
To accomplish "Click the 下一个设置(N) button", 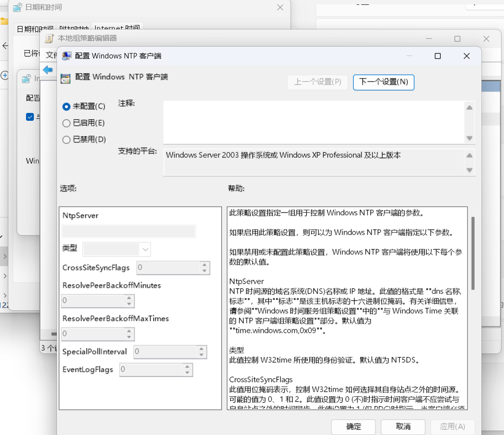I will [383, 82].
